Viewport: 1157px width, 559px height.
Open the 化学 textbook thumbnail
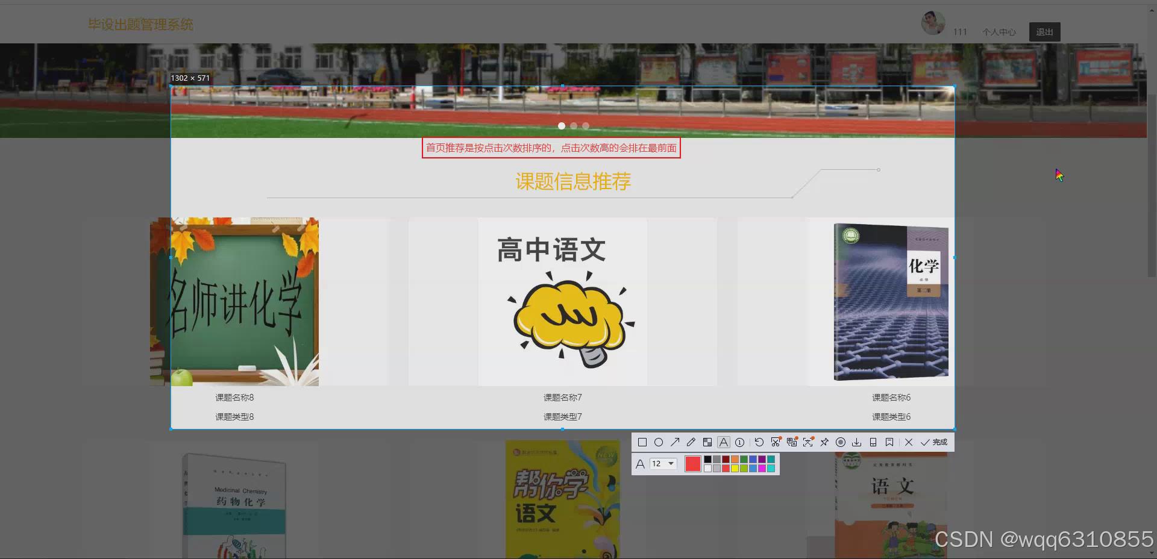[891, 302]
